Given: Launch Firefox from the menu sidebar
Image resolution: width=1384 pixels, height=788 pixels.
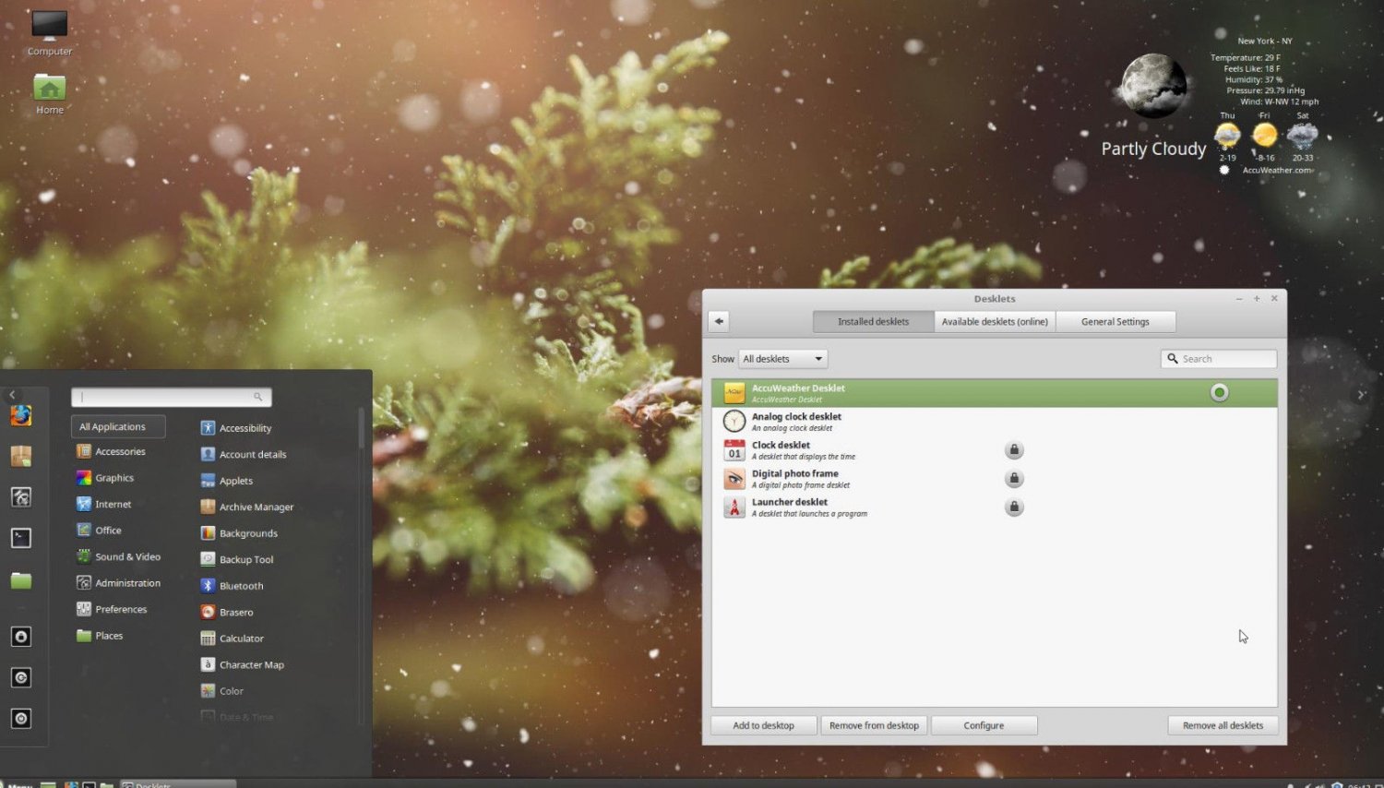Looking at the screenshot, I should click(21, 415).
